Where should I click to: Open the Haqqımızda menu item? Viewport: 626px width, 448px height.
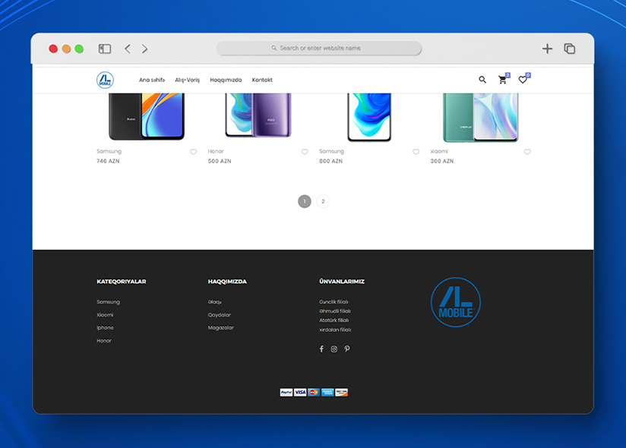pos(226,80)
